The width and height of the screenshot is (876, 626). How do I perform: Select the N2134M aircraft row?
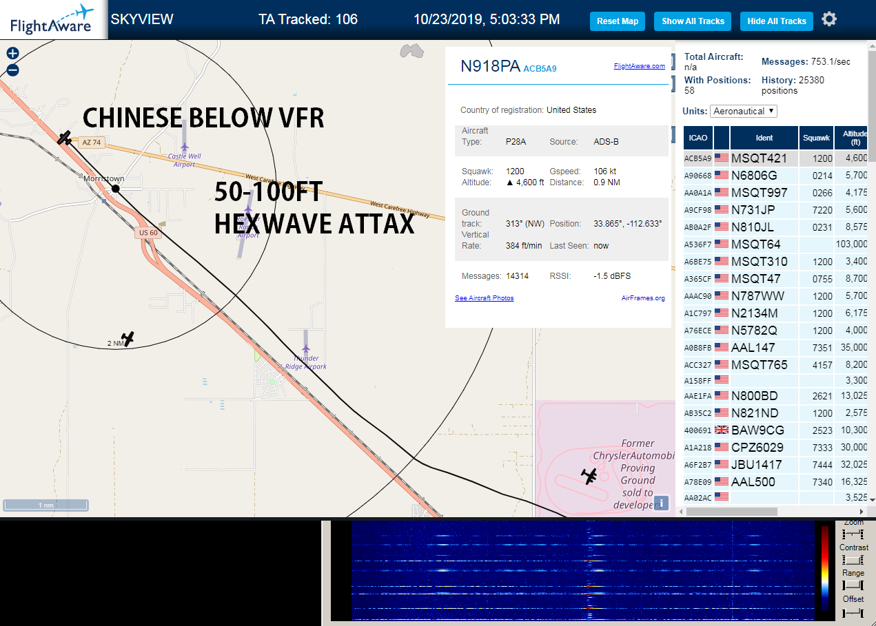776,313
